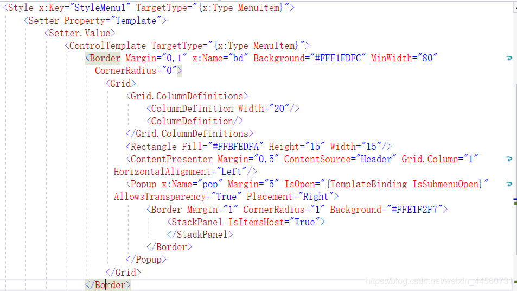Click the "StyleMenu1" key value
The image size is (517, 291).
click(x=100, y=8)
